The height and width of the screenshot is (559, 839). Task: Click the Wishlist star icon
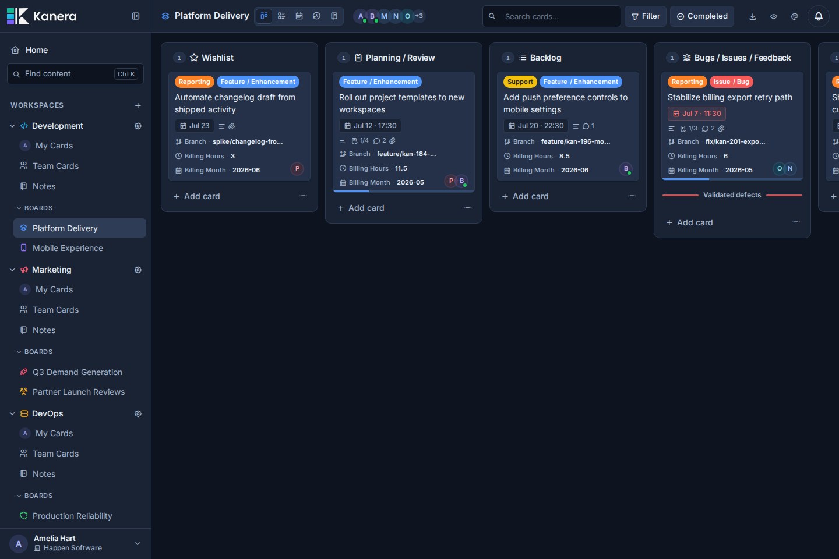tap(194, 58)
